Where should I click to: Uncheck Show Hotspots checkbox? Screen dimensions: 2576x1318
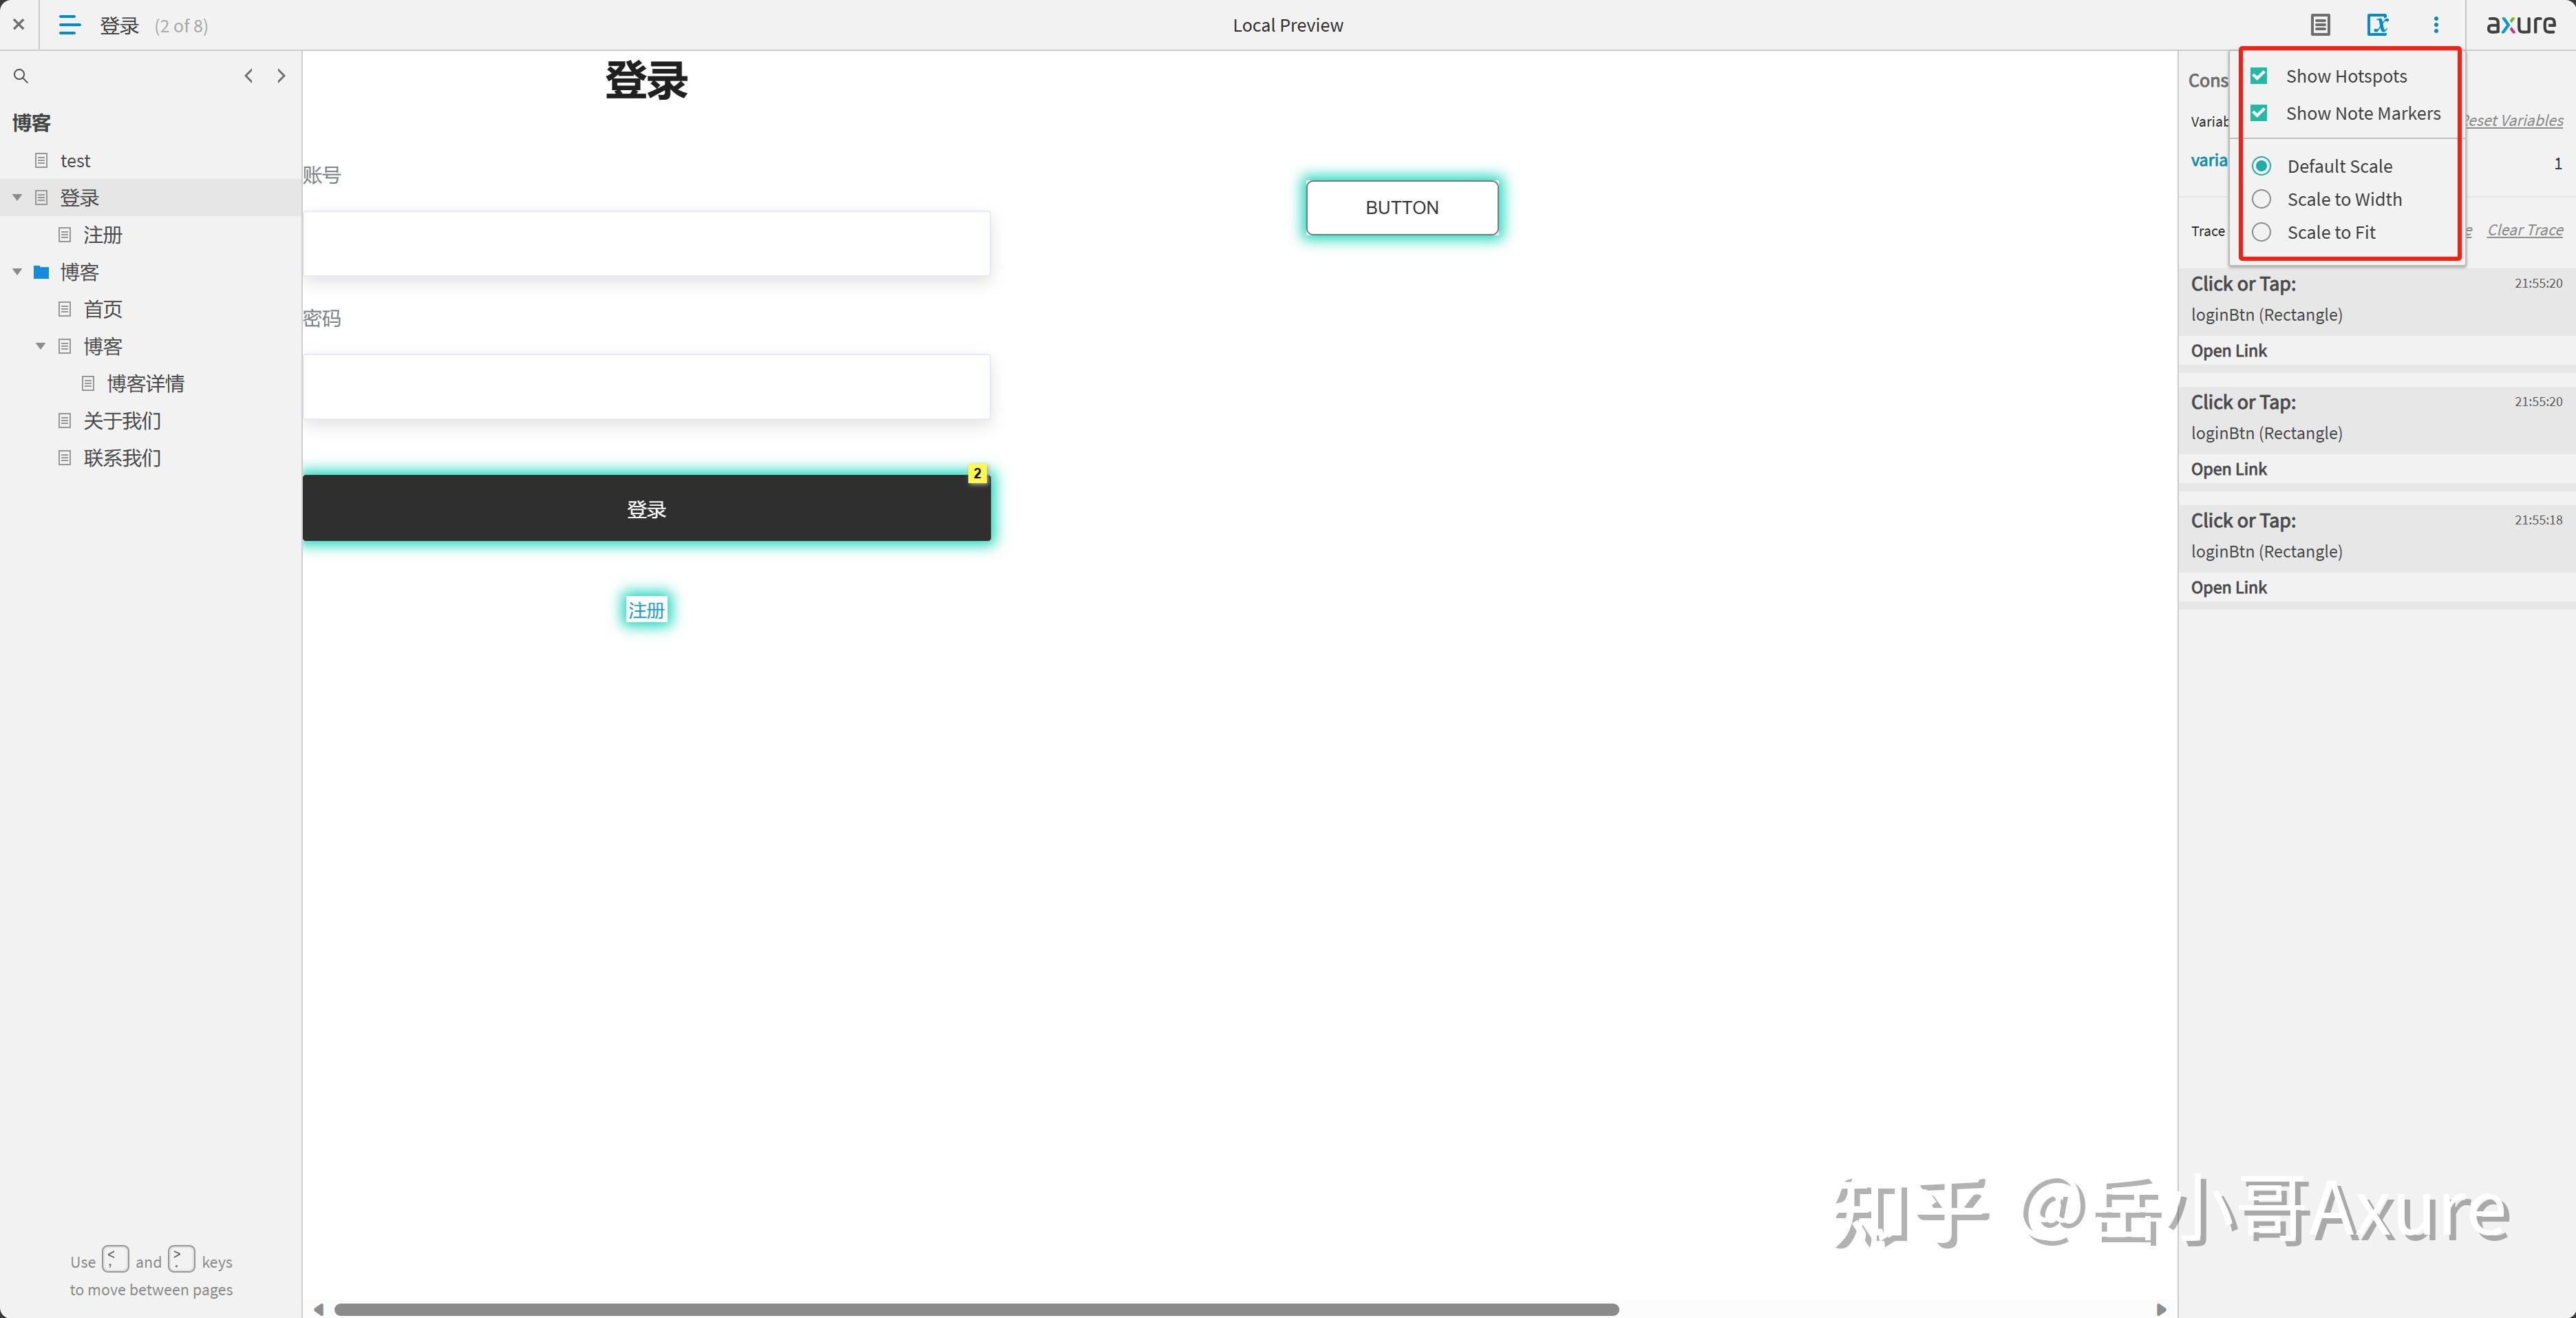click(x=2259, y=76)
